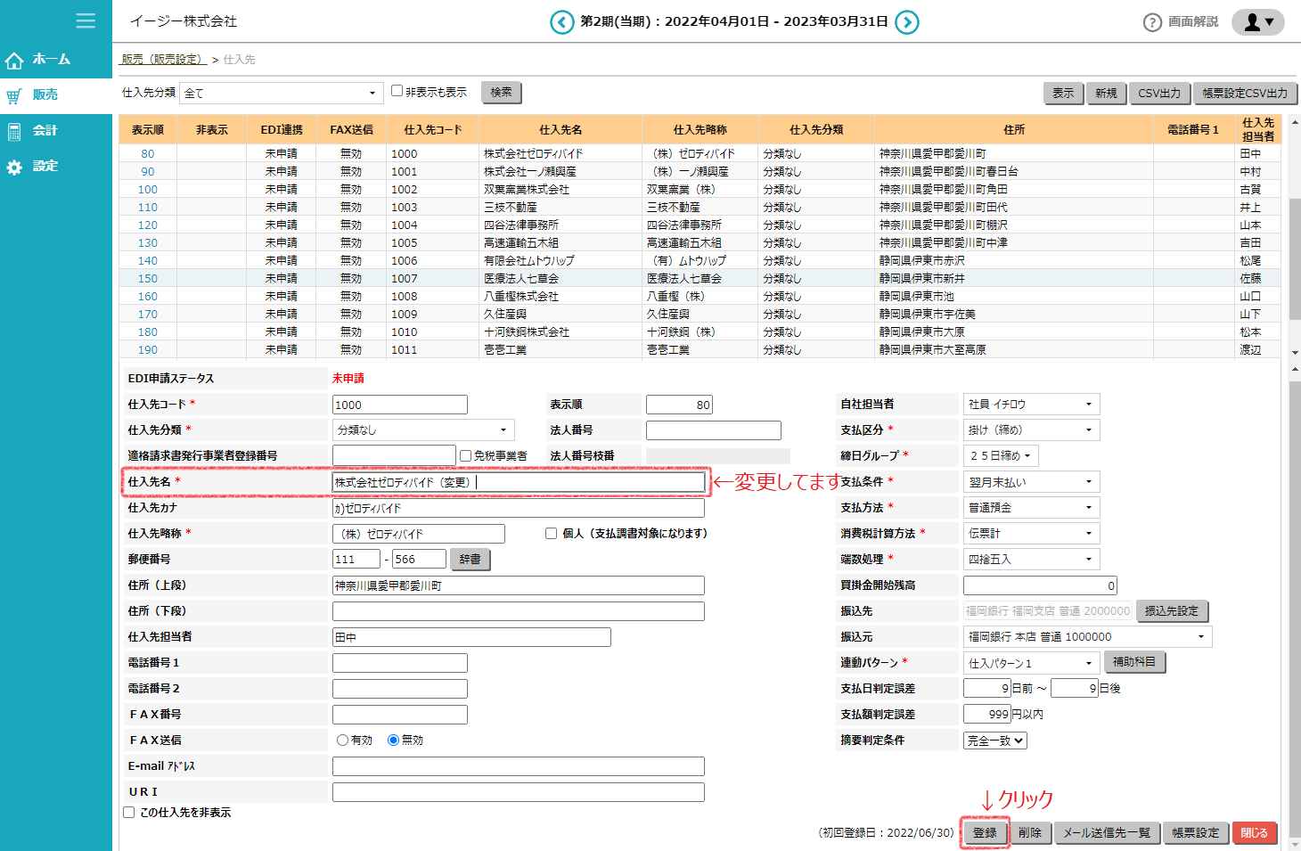Viewport: 1301px width, 851px height.
Task: Sort by 仕入先コード column header
Action: tap(433, 130)
